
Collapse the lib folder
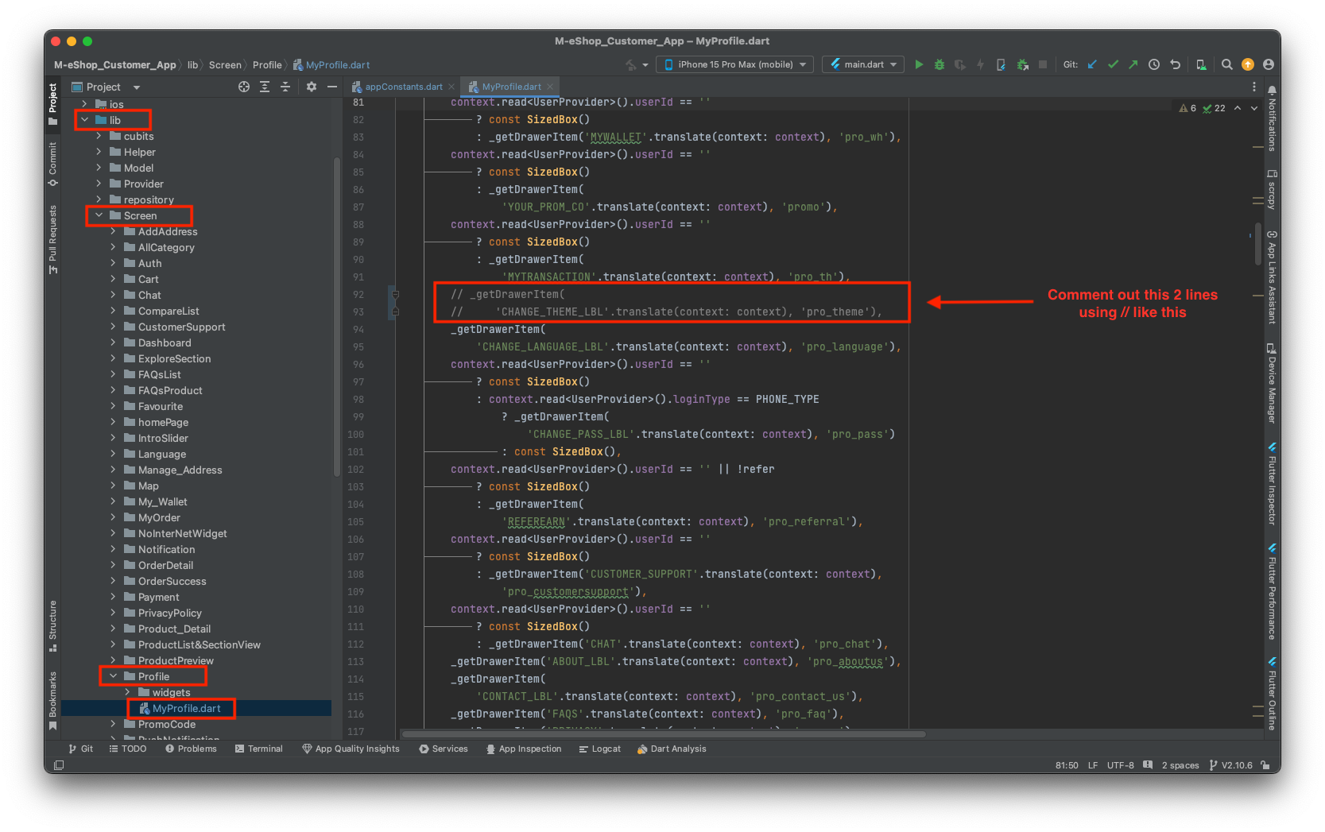pos(84,120)
